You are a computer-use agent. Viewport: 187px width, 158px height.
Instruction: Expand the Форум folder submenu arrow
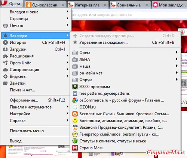point(177,79)
